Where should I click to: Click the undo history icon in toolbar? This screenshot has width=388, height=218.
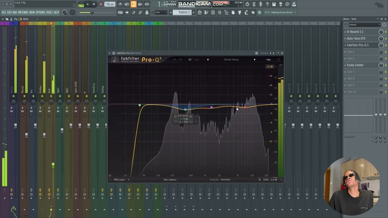click(247, 4)
